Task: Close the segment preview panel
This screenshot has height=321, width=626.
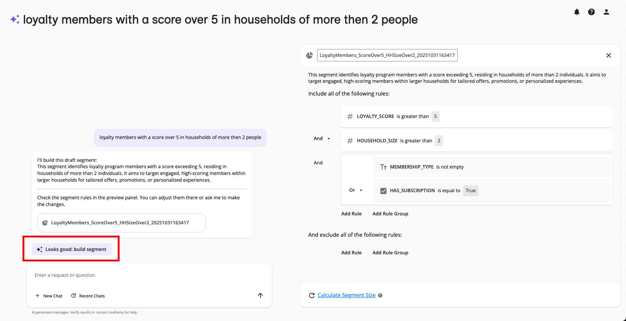Action: pyautogui.click(x=609, y=55)
